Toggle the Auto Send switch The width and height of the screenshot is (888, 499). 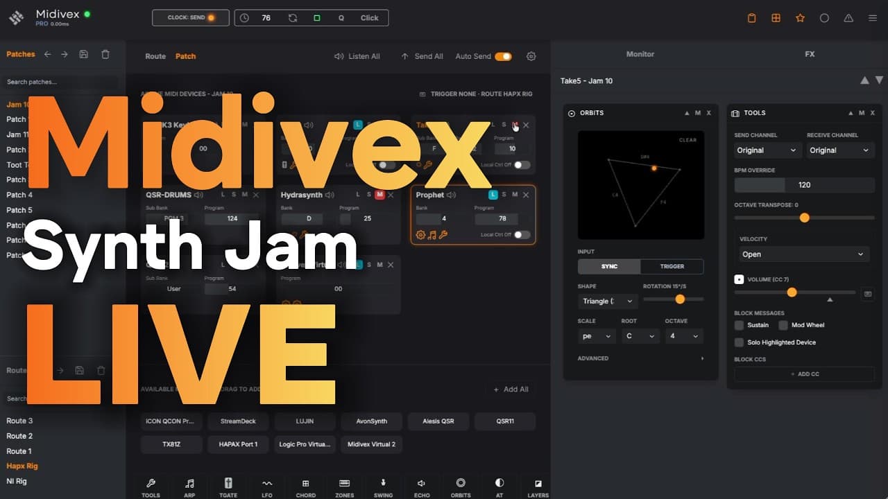(x=503, y=56)
